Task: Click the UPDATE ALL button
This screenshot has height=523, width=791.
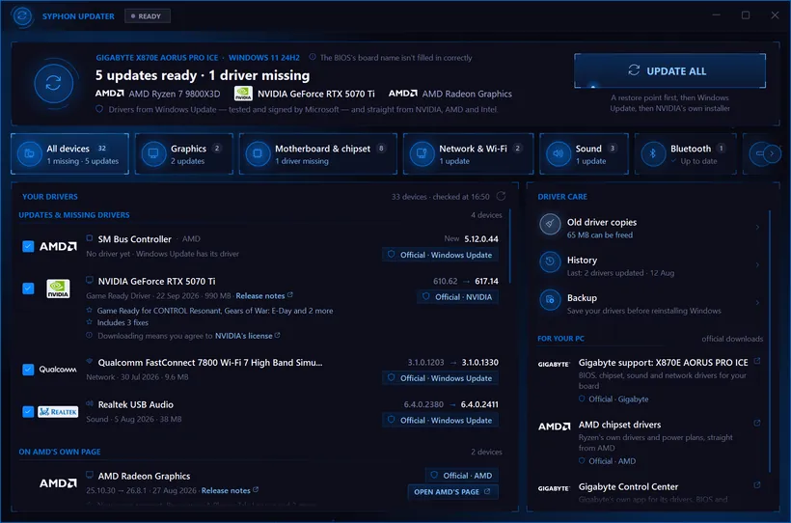Action: click(x=669, y=70)
